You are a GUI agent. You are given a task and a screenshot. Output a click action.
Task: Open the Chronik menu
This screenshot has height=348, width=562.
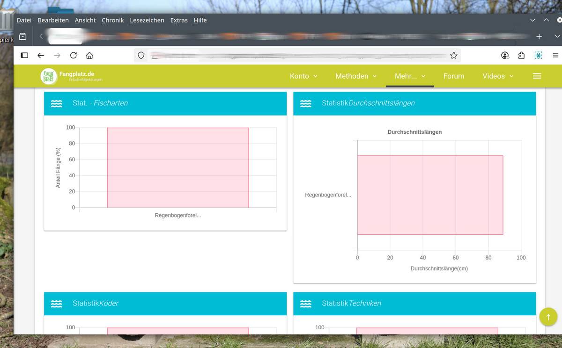point(112,20)
